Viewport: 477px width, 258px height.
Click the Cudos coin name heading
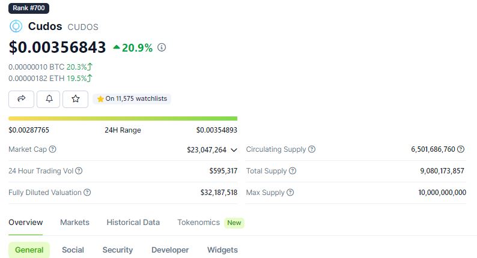tap(45, 26)
